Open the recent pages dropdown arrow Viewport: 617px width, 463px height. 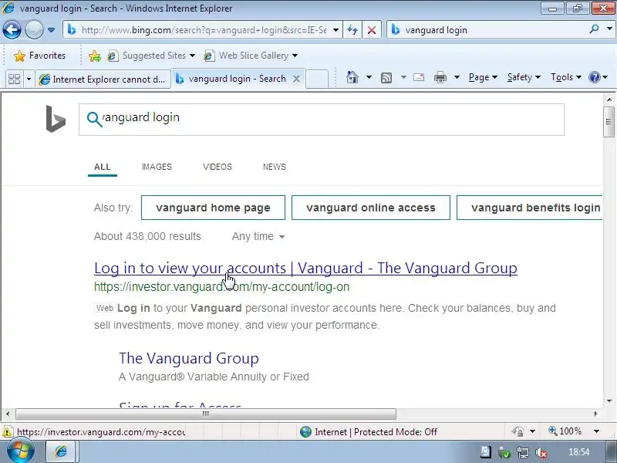[51, 30]
